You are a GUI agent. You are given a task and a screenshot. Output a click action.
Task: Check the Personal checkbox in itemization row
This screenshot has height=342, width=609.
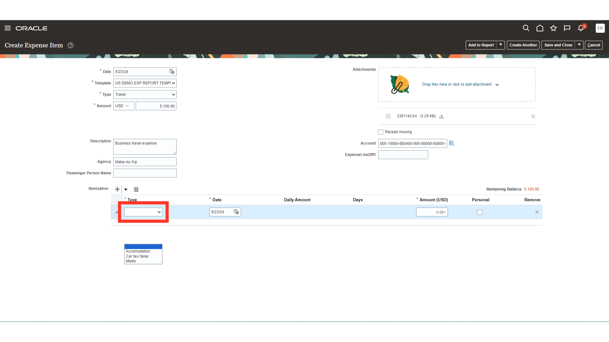point(480,212)
